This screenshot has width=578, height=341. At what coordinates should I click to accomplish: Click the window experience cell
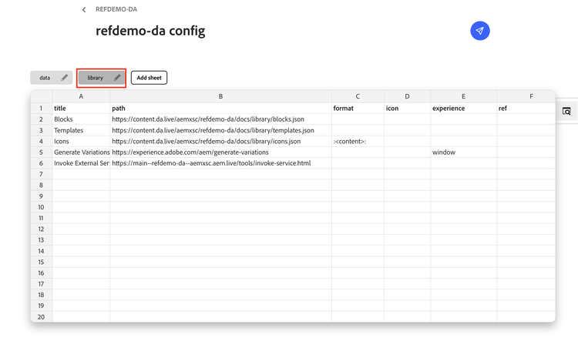click(x=463, y=152)
